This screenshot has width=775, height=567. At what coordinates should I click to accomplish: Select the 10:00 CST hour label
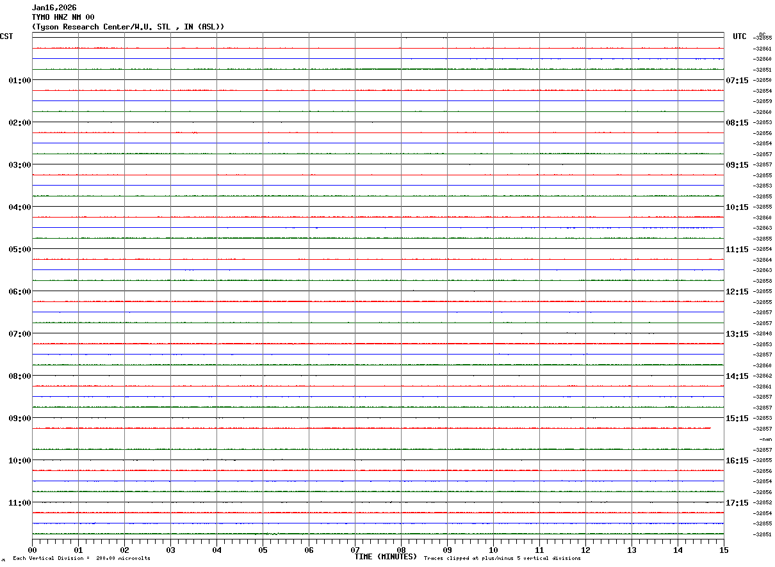tap(20, 460)
